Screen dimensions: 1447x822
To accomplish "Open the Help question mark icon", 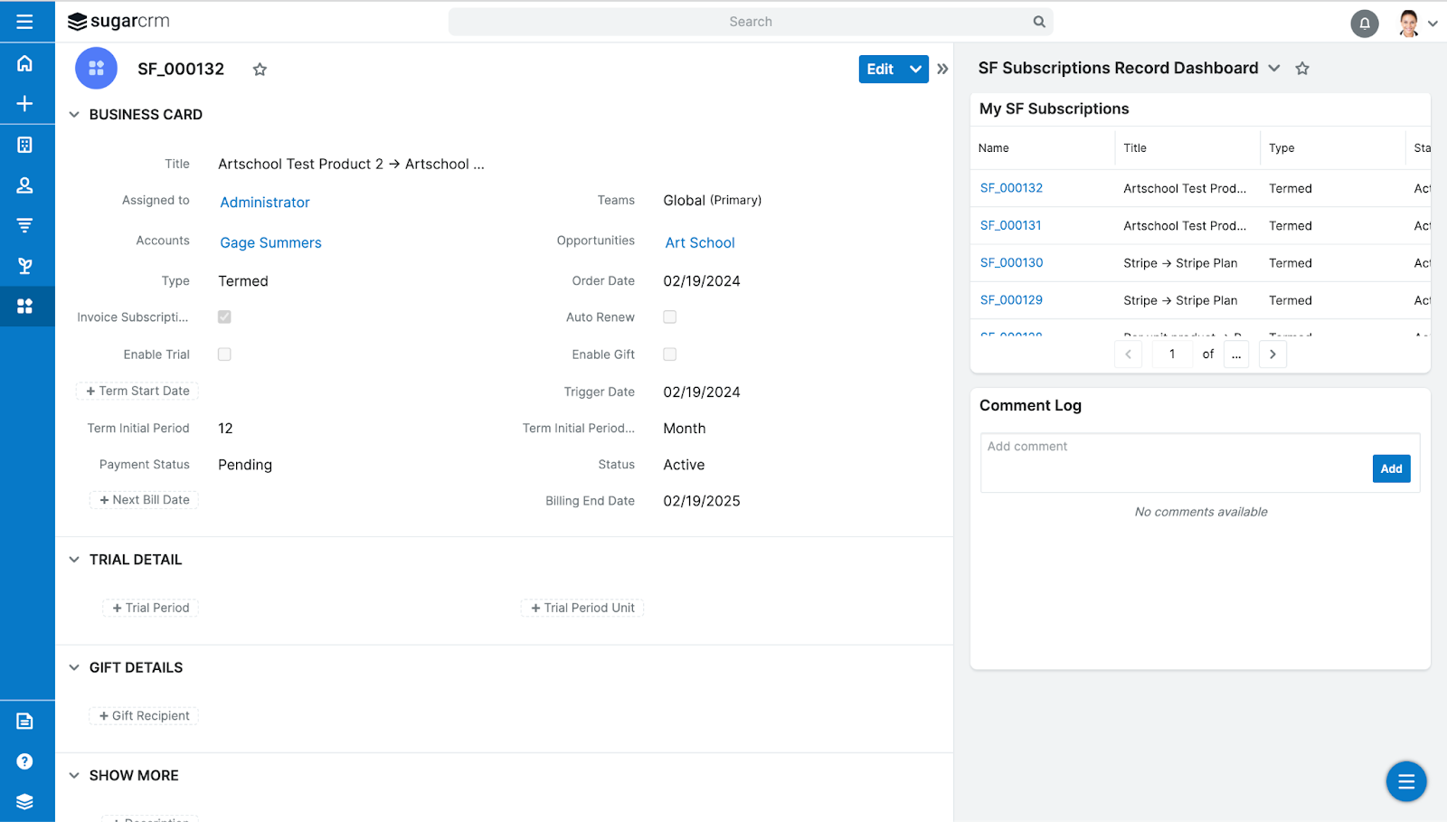I will (x=24, y=760).
